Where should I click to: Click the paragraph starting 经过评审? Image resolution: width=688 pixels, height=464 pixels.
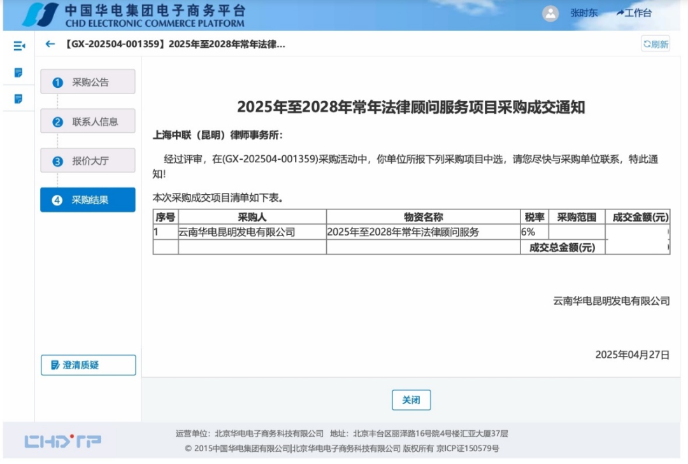click(x=405, y=166)
